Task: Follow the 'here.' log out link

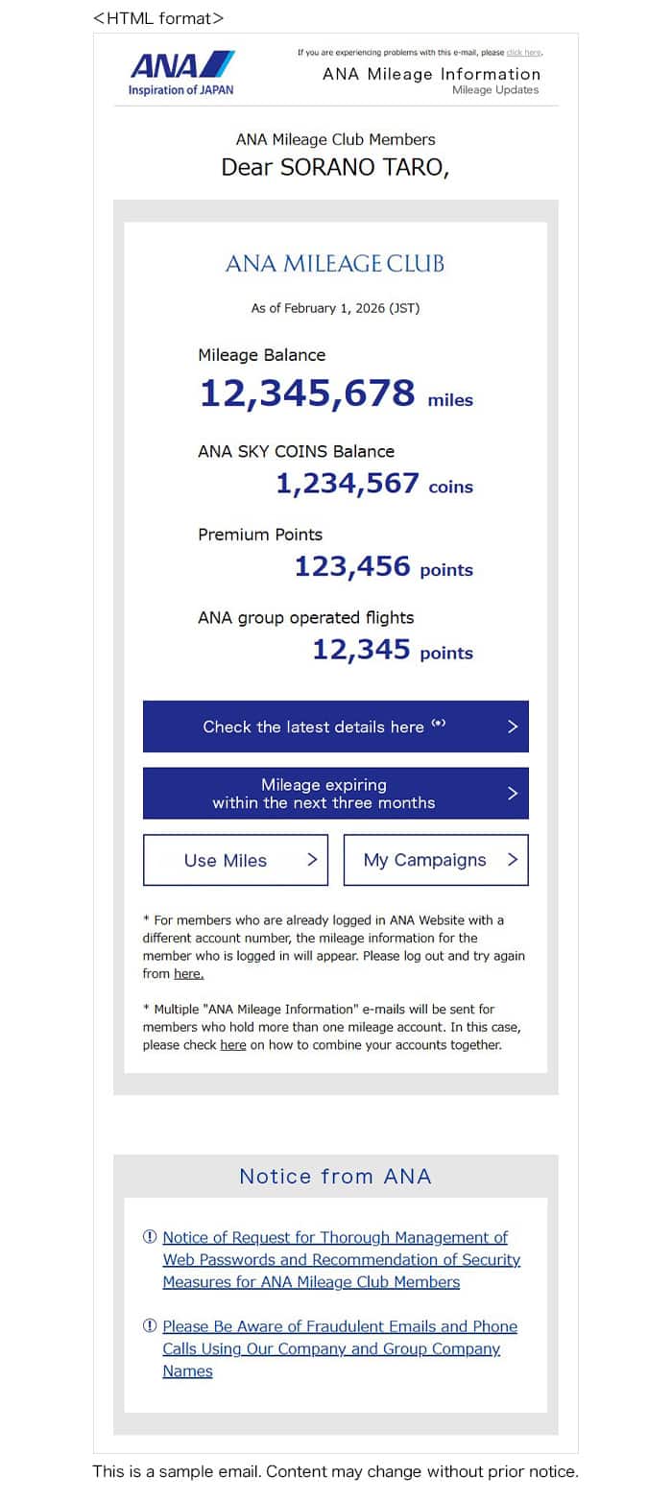Action: pos(189,974)
